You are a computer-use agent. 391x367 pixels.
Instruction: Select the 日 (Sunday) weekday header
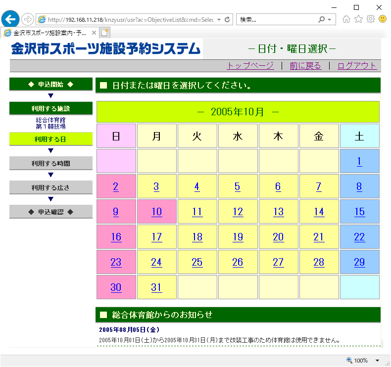[116, 136]
